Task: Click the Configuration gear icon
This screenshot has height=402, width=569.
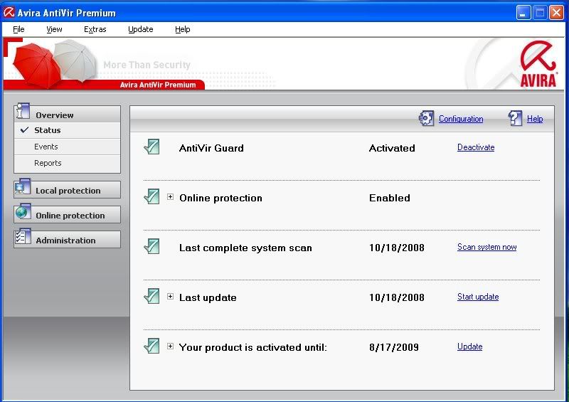Action: 426,118
